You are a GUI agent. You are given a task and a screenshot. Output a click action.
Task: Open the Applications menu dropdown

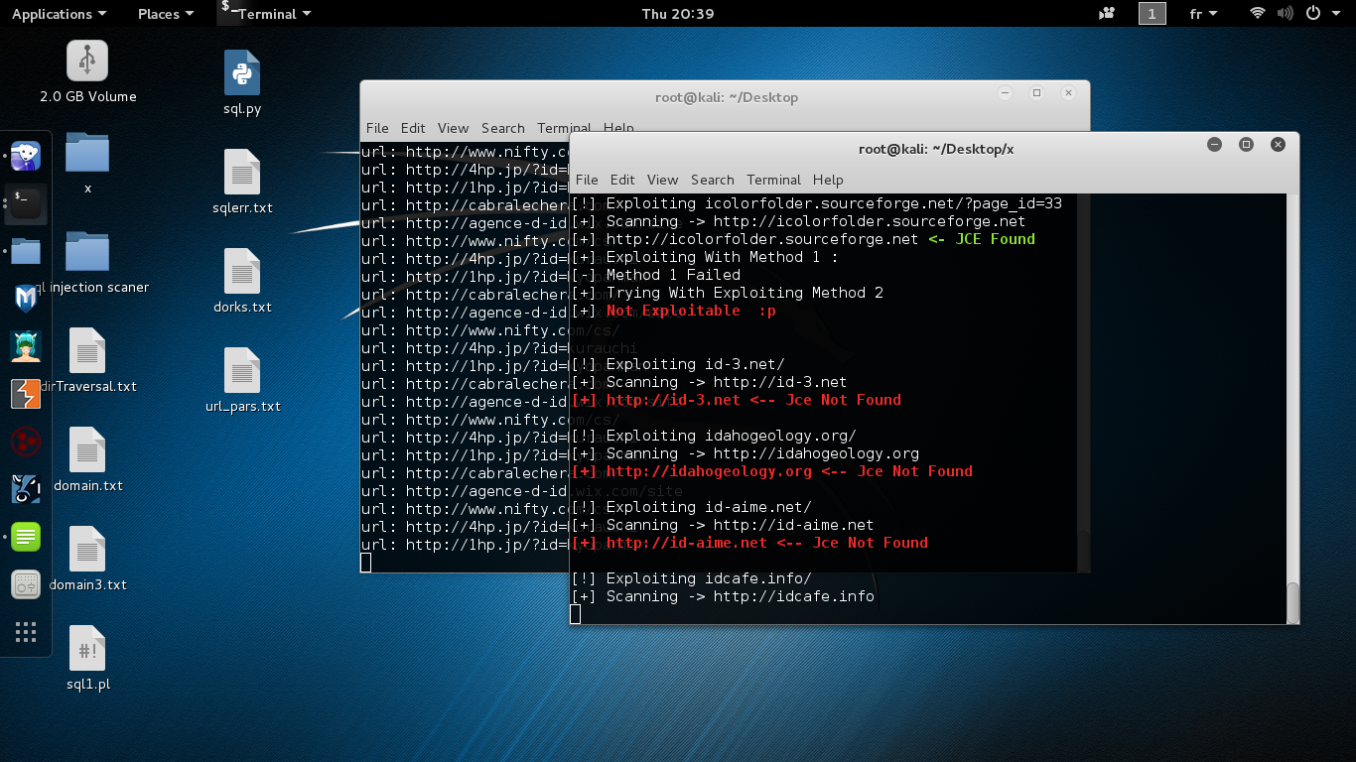[59, 14]
